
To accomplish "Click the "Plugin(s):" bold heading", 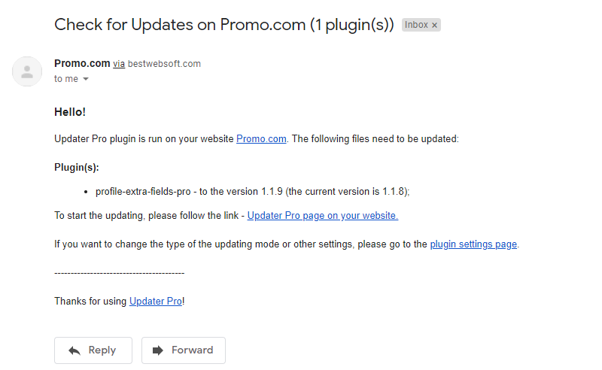I will point(77,168).
